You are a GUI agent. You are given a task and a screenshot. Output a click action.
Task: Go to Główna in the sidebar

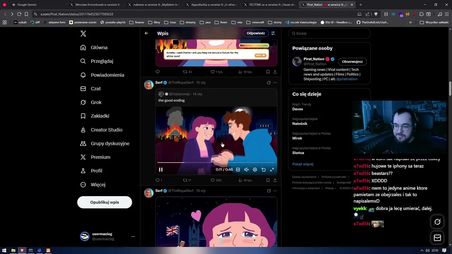94,48
